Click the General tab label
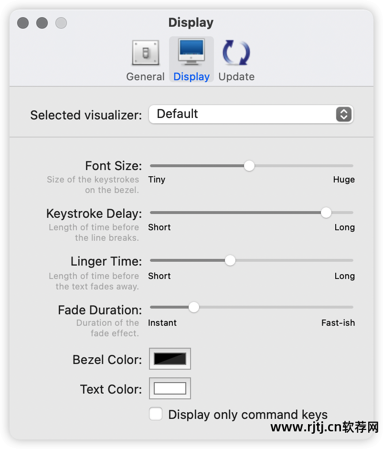The width and height of the screenshot is (383, 449). tap(145, 77)
